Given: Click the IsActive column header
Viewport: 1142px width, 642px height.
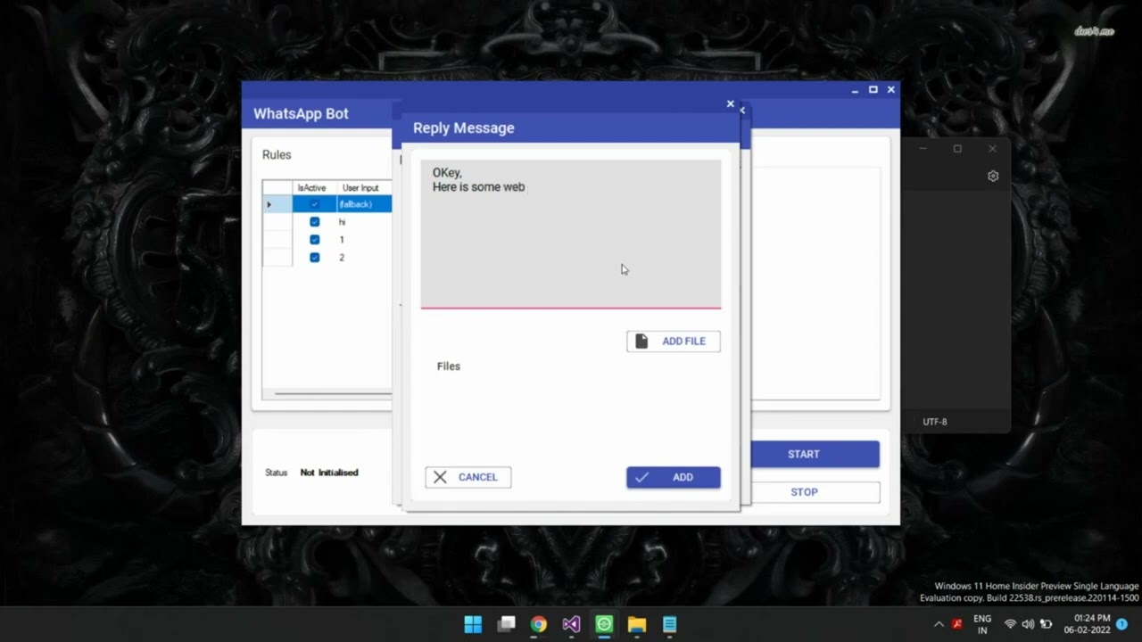Looking at the screenshot, I should 314,188.
